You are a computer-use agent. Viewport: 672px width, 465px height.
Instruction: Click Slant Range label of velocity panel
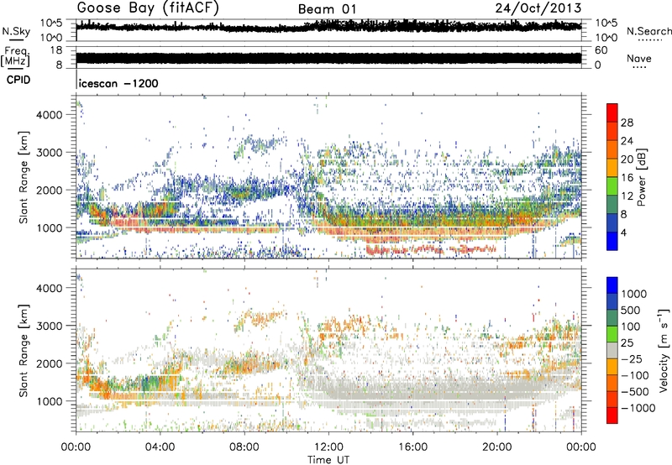pyautogui.click(x=24, y=350)
